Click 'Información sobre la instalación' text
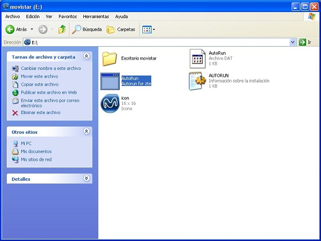321x241 pixels. coord(239,81)
